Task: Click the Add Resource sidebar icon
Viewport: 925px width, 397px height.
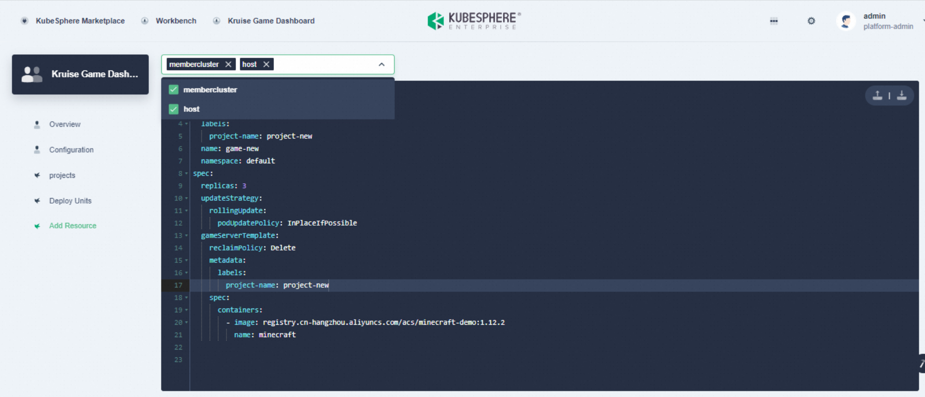Action: 37,226
